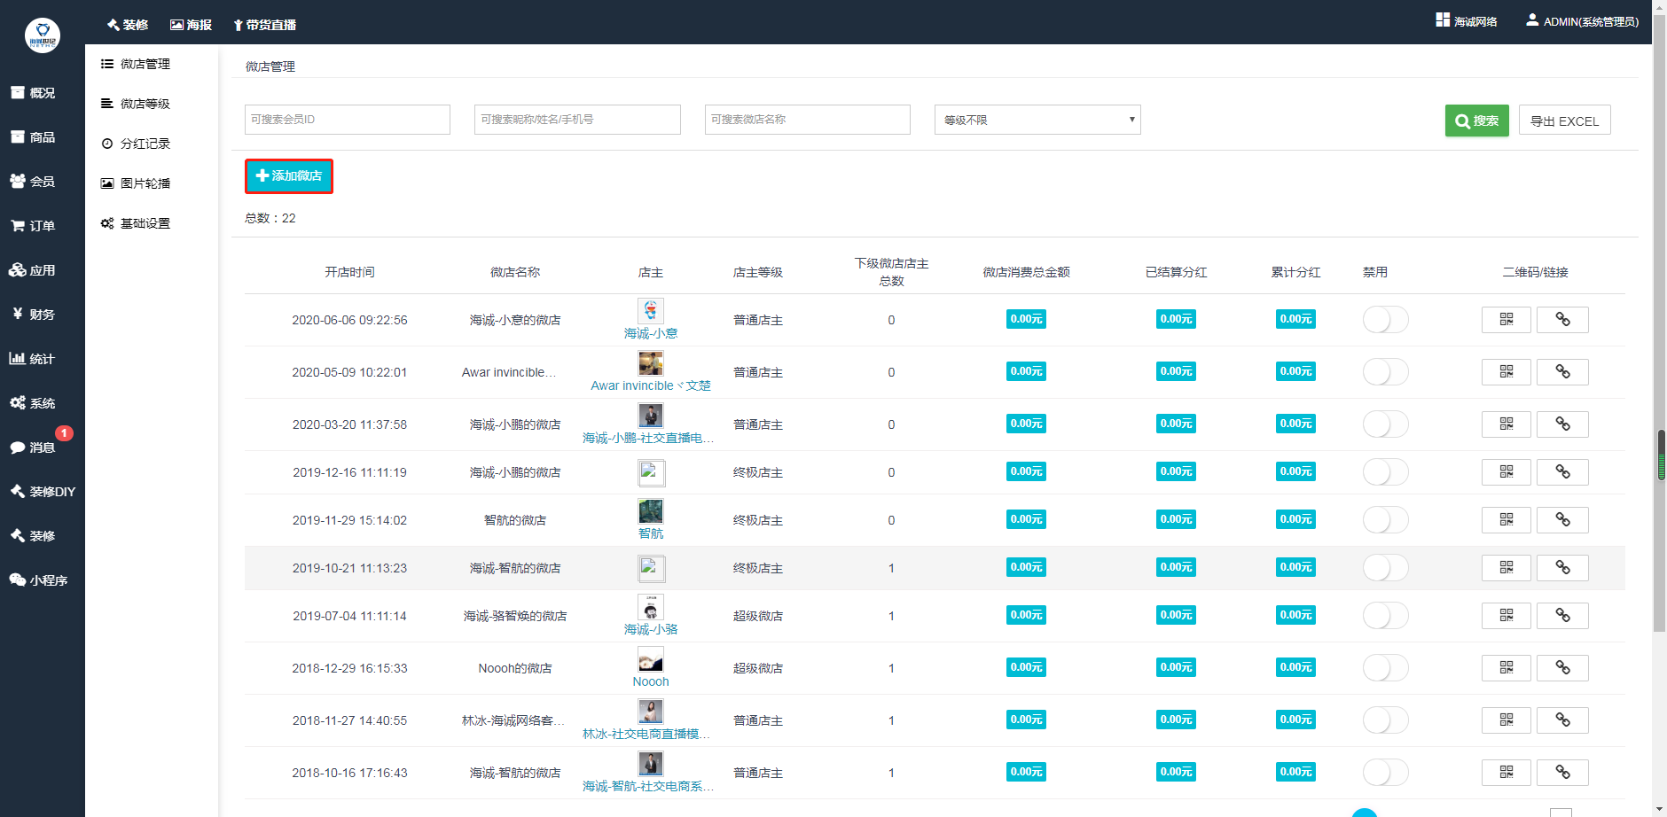Click the 添加微店 button
The image size is (1667, 817).
(289, 176)
